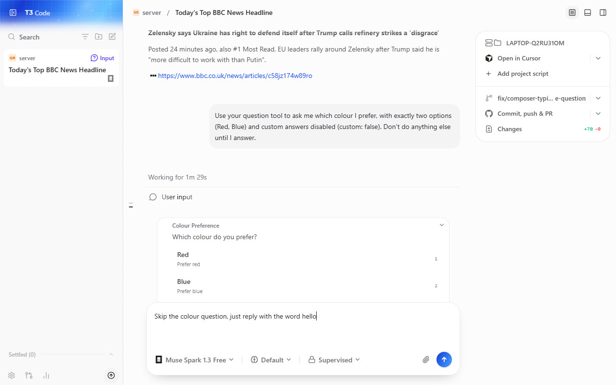Screen dimensions: 616x385
Task: Click the chat bubble icon beside User input
Action: (153, 197)
